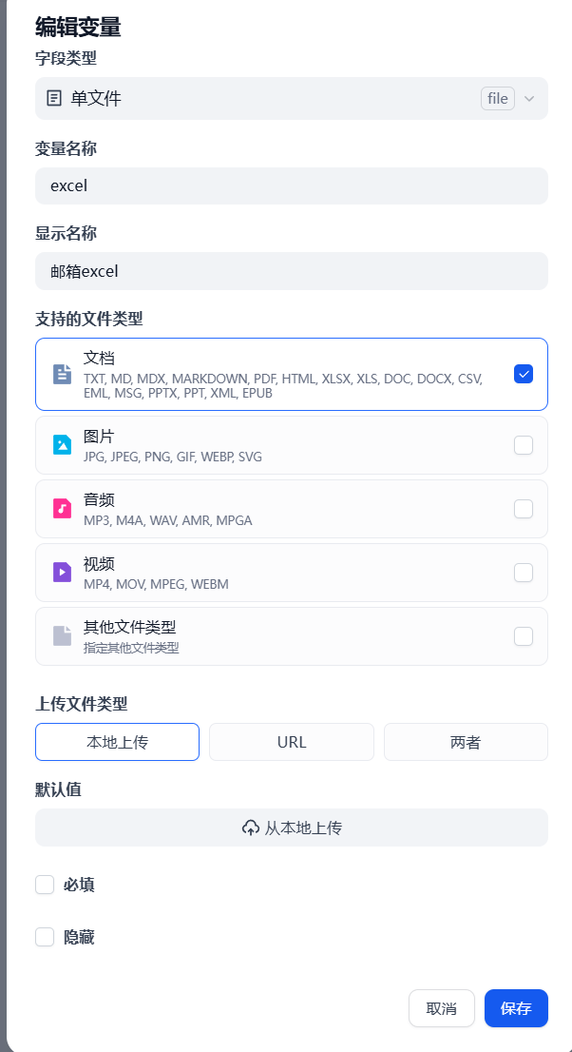Screen dimensions: 572x1052
Task: Toggle the 隐藏 hidden checkbox
Action: 45,937
